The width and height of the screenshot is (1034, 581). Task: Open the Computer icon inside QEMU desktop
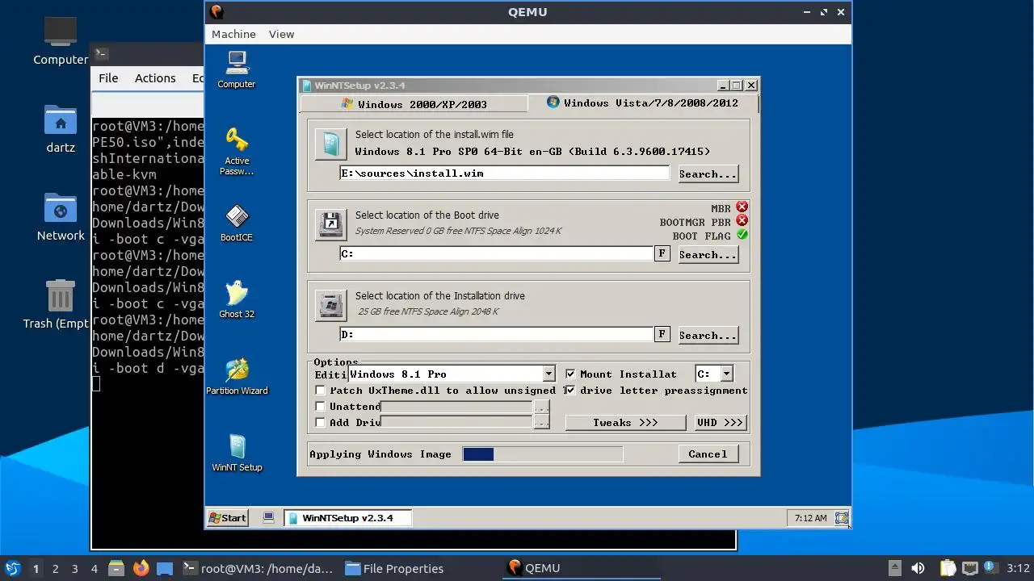pos(237,69)
